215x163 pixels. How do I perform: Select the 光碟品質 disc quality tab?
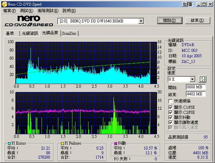pyautogui.click(x=50, y=33)
